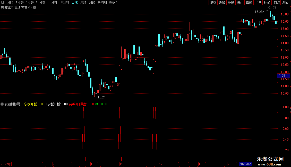
Task: Open F10 company information
Action: click(x=258, y=2)
